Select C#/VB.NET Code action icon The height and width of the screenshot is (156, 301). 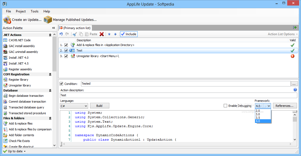pyautogui.click(x=5, y=40)
